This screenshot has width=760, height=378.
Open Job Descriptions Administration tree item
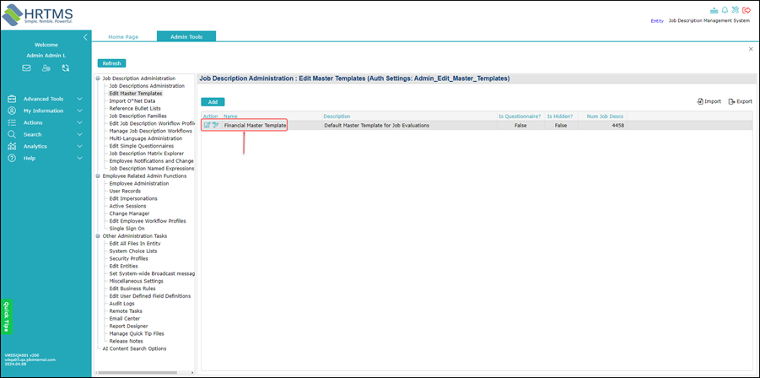(147, 86)
